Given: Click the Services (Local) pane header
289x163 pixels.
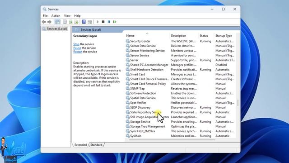Looking at the screenshot, I should pyautogui.click(x=156, y=29).
